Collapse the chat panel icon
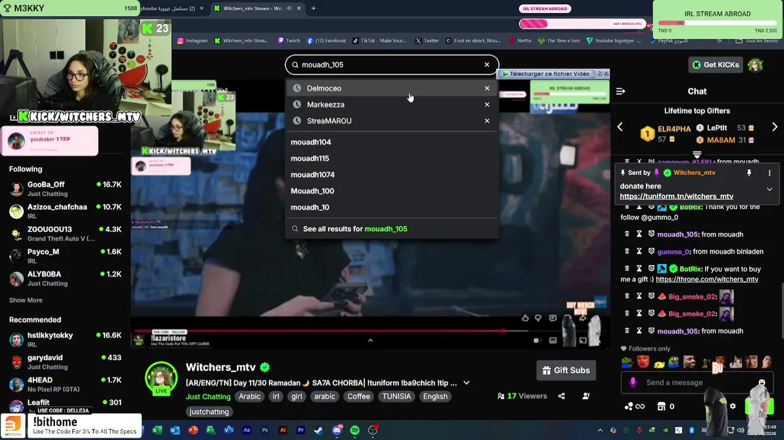Screen dimensions: 784x440 [620, 91]
